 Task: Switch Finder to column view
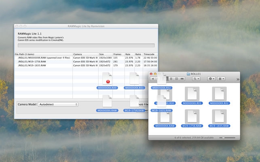pos(177,79)
